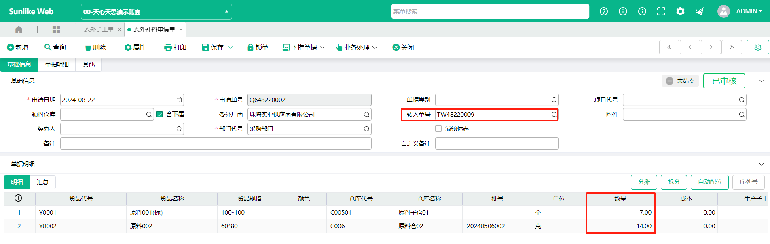Click search icon in 单据类别 field
The image size is (770, 244).
tap(554, 100)
